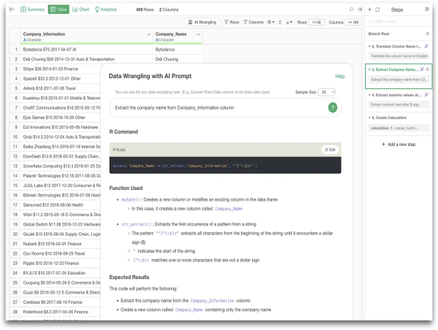
Task: Click the 'Didi Chuxing' cell in Company_Name column
Action: pos(177,59)
